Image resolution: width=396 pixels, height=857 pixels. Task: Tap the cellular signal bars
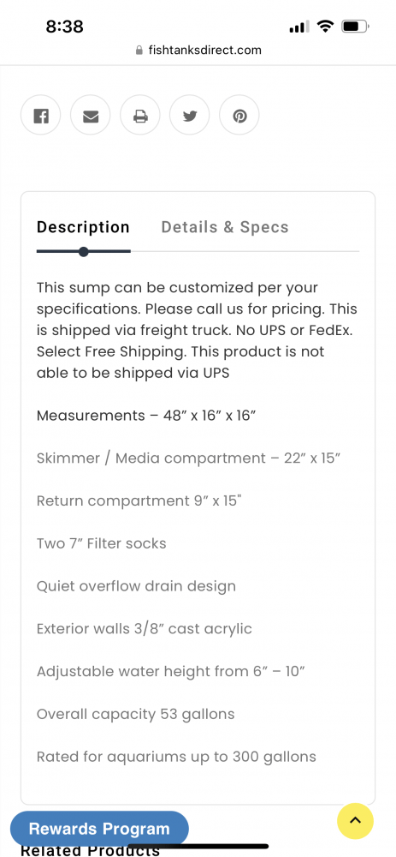point(299,26)
